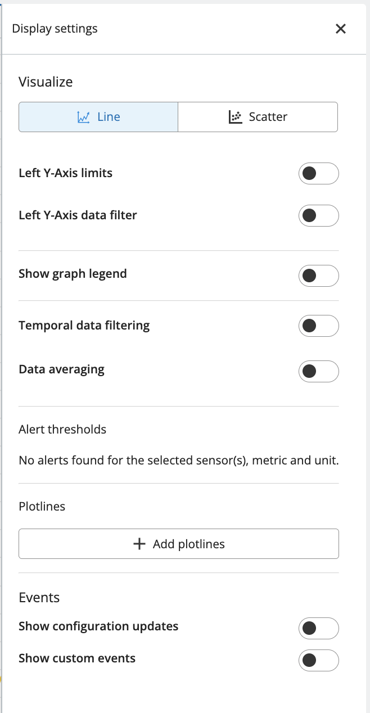
Task: Enable Show custom events toggle
Action: [318, 660]
